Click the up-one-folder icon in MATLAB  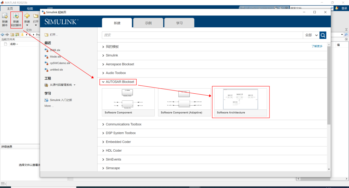(x=12, y=34)
